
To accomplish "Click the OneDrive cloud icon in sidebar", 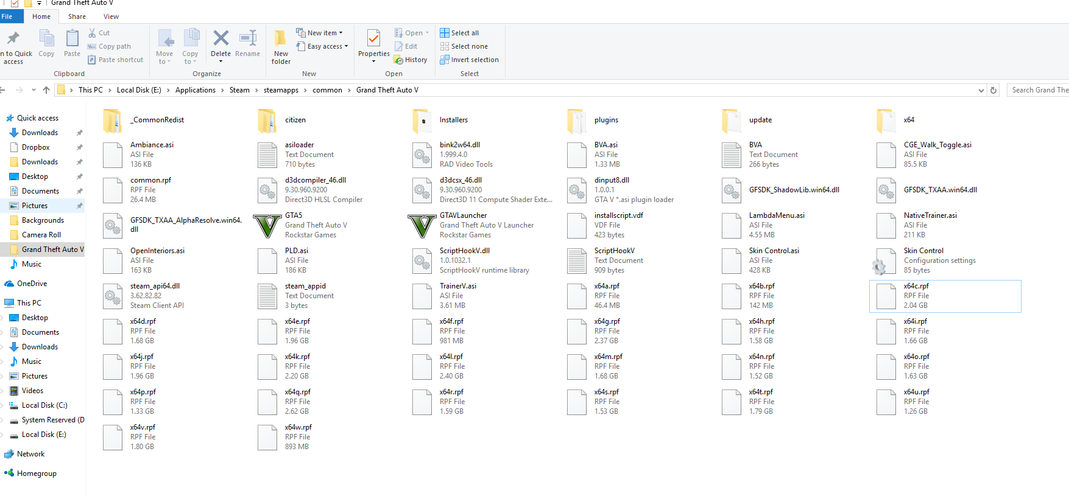I will coord(9,284).
